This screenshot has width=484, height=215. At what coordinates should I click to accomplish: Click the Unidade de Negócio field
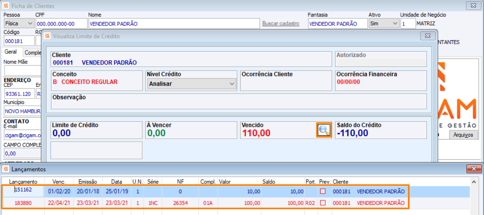(x=408, y=23)
